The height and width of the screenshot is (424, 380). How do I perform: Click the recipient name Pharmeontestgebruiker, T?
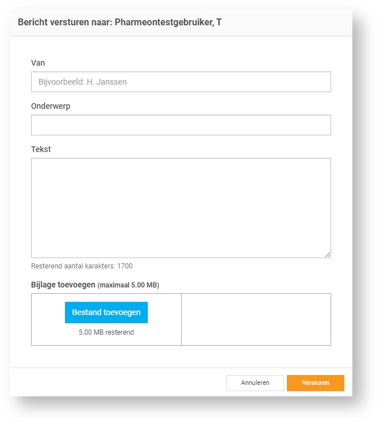(168, 22)
